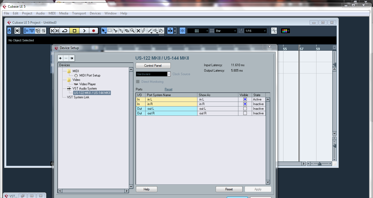Image resolution: width=373 pixels, height=198 pixels.
Task: Click the Reset button beside Apply
Action: coord(229,189)
